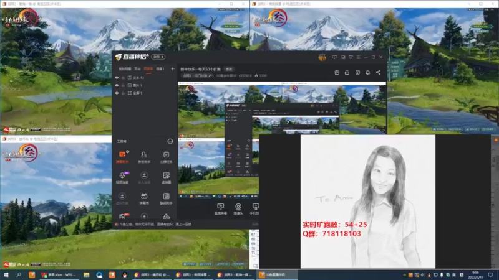
Task: Open taskbar search magnifier
Action: [x=19, y=274]
